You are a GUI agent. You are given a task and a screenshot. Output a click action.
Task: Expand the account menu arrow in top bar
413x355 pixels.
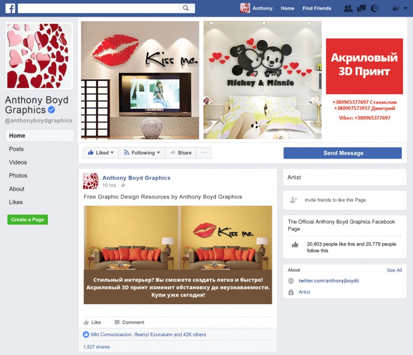click(405, 8)
